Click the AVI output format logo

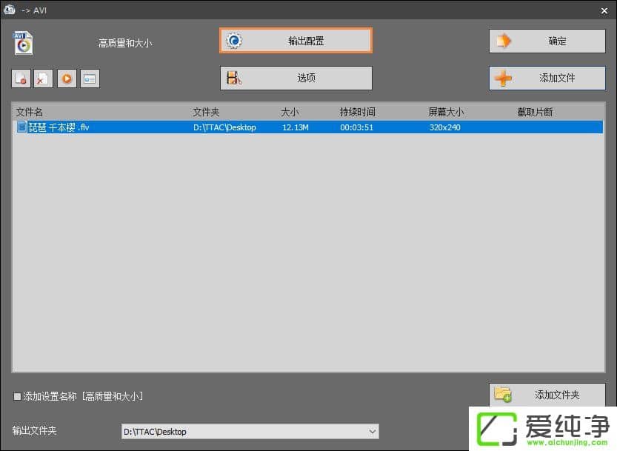point(21,42)
